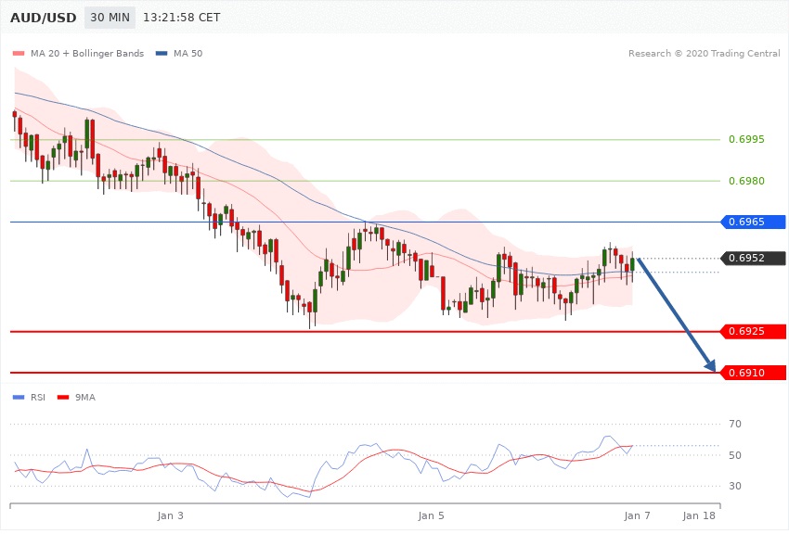
Task: Click the 0.6980 resistance level label
Action: point(746,181)
